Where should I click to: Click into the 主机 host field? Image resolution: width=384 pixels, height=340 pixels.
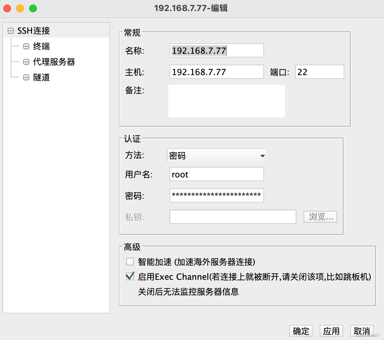click(x=217, y=72)
